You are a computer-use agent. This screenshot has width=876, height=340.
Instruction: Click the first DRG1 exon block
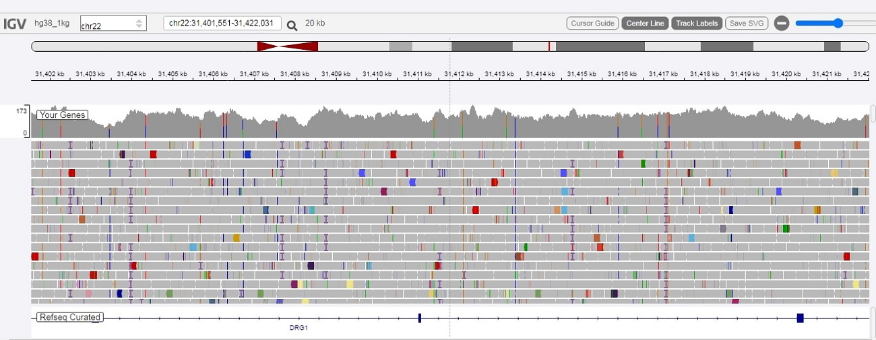tap(419, 318)
